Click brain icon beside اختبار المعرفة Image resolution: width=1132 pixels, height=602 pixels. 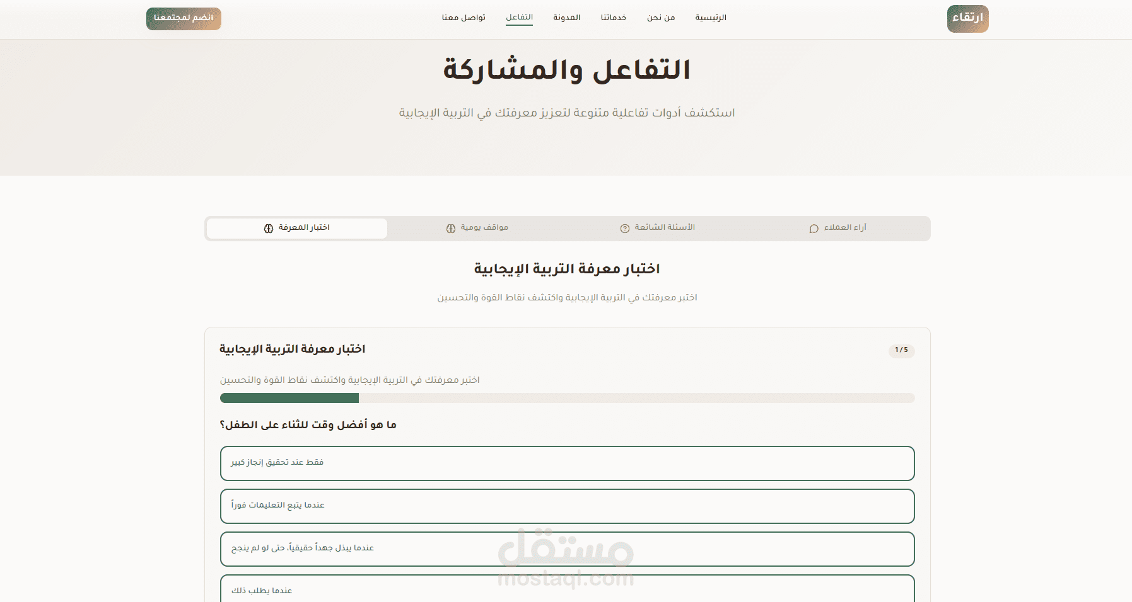(269, 229)
